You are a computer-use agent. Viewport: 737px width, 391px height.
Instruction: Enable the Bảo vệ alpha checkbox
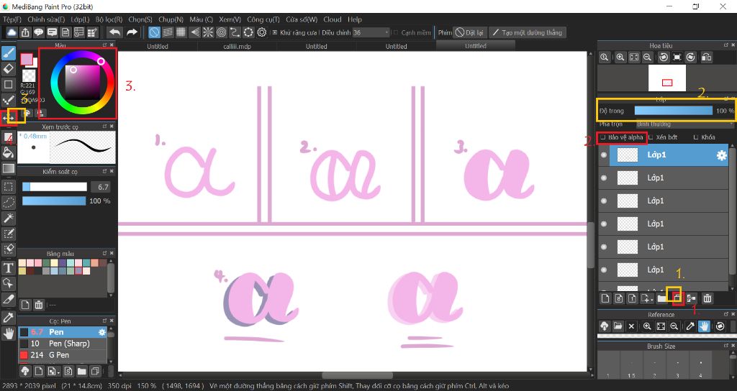(x=603, y=137)
